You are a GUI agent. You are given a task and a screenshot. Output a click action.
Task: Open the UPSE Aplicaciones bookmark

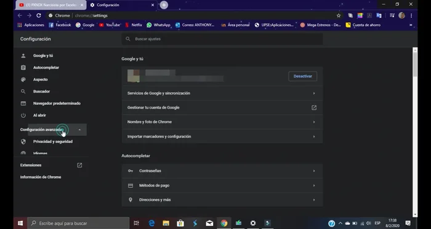click(x=274, y=25)
